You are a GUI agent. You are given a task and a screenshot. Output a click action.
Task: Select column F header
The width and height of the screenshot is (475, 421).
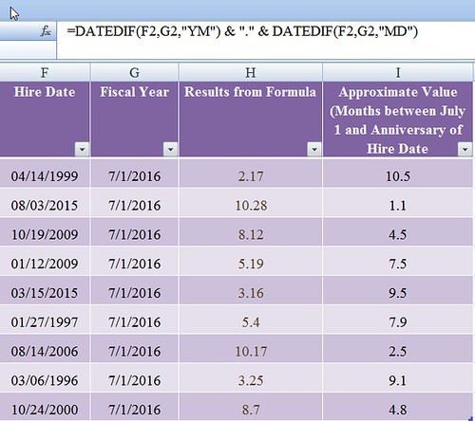(x=45, y=72)
